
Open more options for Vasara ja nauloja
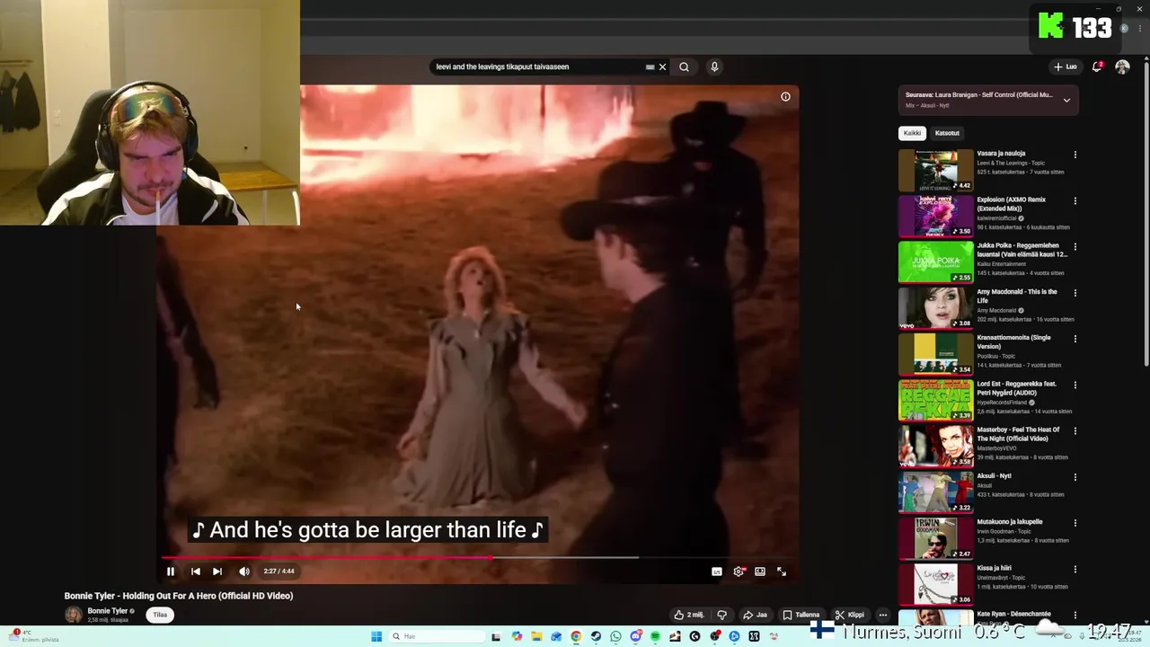click(1075, 155)
